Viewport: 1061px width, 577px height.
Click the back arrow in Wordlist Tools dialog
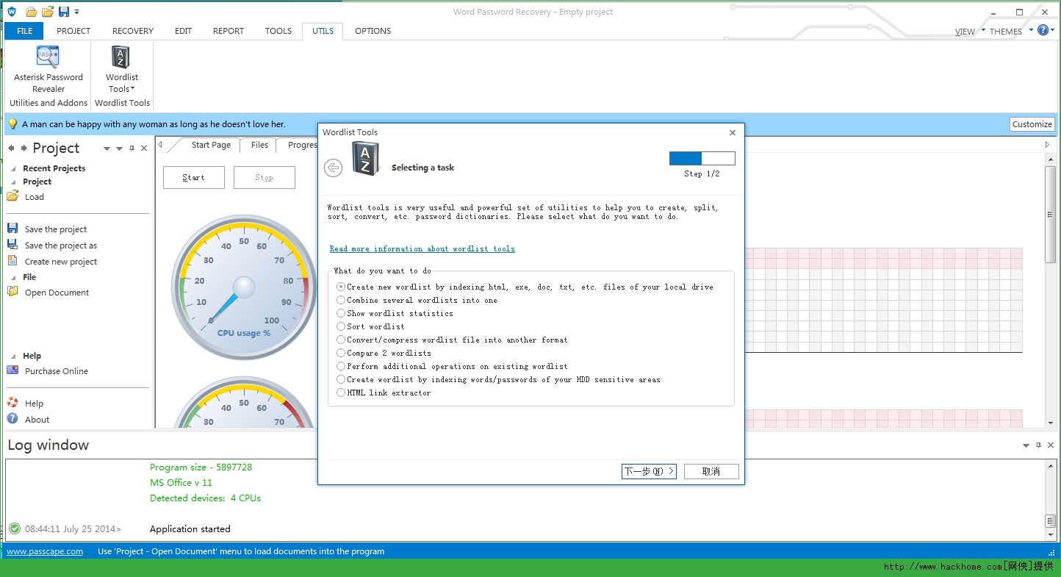pos(333,168)
